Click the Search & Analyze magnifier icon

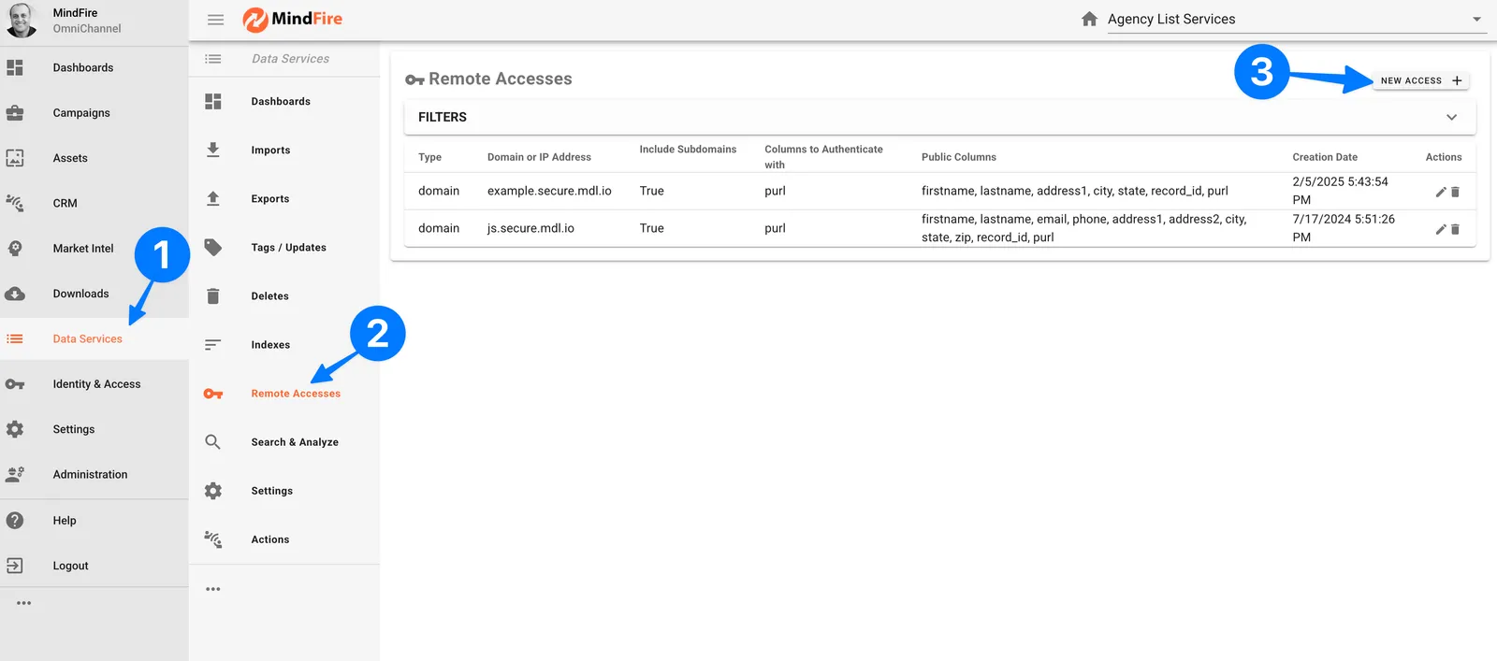tap(213, 442)
